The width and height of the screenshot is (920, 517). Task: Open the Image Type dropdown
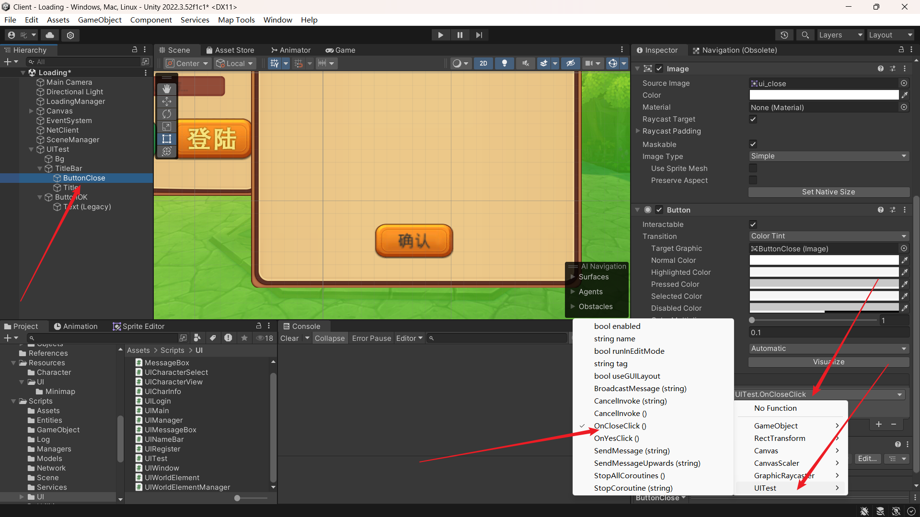click(x=828, y=156)
